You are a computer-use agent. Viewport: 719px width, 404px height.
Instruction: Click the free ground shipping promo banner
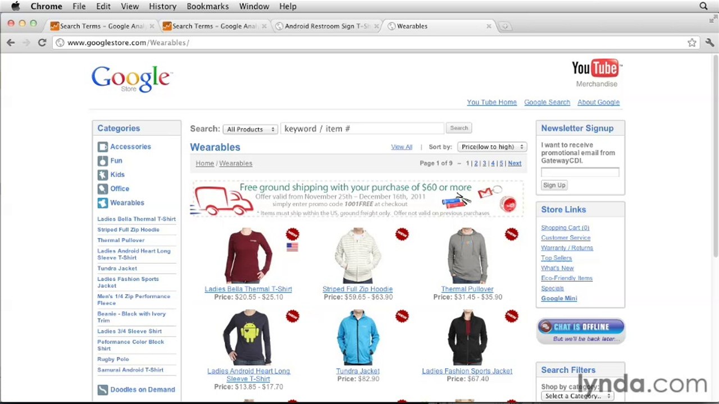356,199
